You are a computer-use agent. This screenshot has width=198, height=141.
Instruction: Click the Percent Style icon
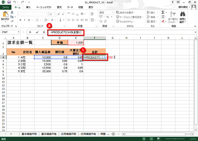(x=108, y=17)
